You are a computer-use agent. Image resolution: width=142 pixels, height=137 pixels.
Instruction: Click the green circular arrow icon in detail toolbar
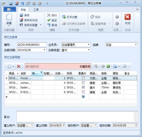coord(108,66)
